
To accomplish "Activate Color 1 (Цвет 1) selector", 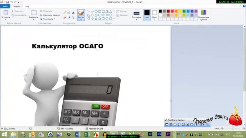I will (x=147, y=15).
